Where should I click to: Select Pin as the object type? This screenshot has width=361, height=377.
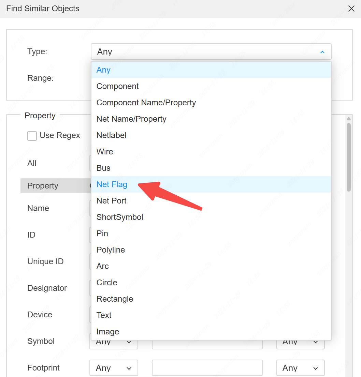(102, 233)
